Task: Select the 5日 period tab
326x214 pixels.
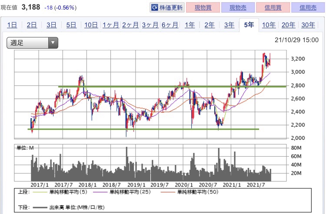Action: pos(71,25)
